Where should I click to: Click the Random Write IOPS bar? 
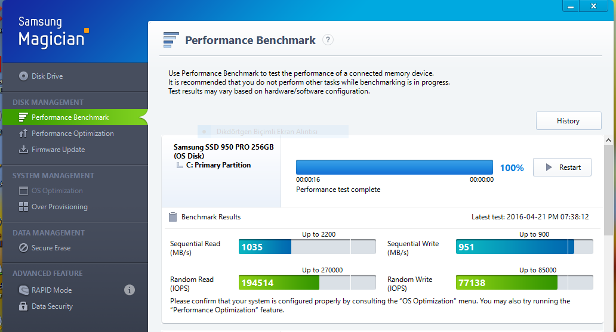click(525, 283)
